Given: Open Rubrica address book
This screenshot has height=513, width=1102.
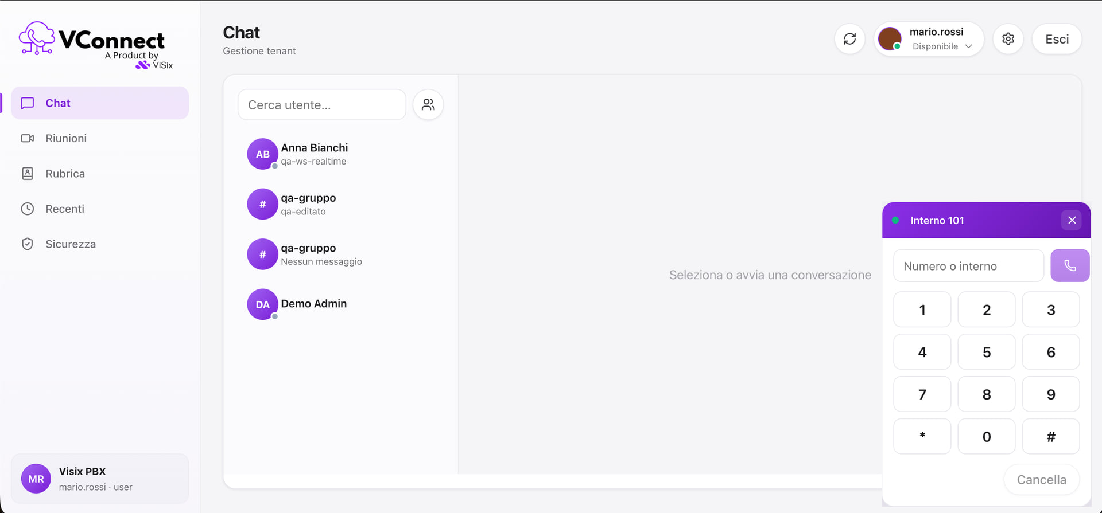Looking at the screenshot, I should click(100, 174).
